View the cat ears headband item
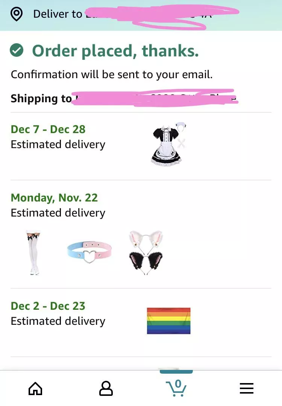Viewport: 282px width, 406px height. 146,253
